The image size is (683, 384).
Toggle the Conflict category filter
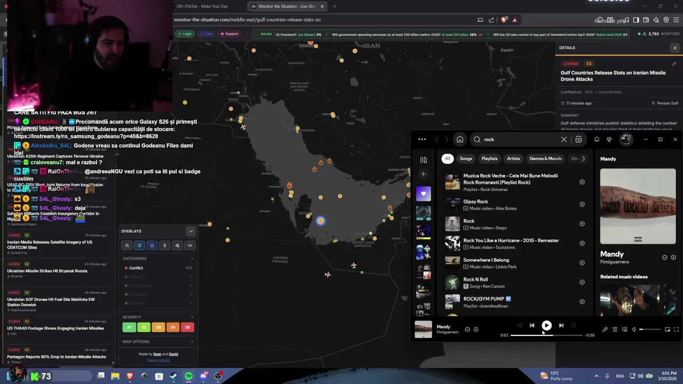click(x=158, y=268)
